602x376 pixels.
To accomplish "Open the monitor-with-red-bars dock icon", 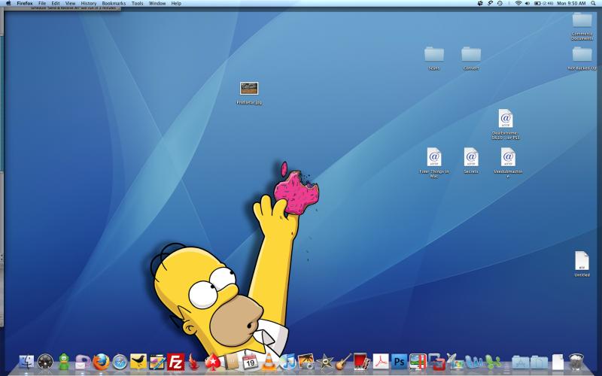I will [x=418, y=362].
